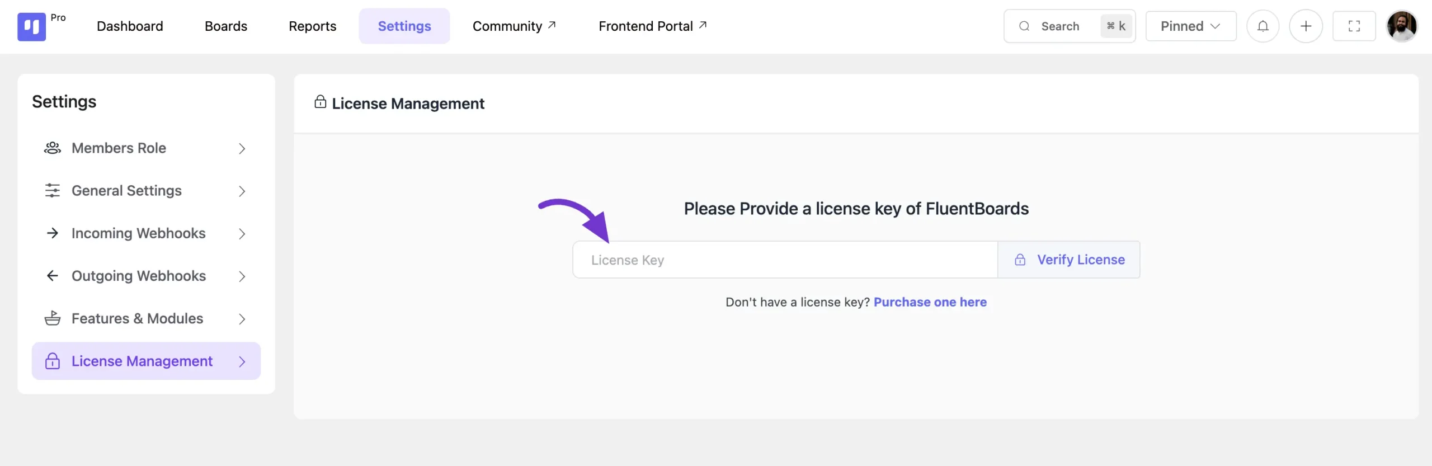This screenshot has height=466, width=1432.
Task: Click the General Settings sliders icon
Action: coord(53,191)
